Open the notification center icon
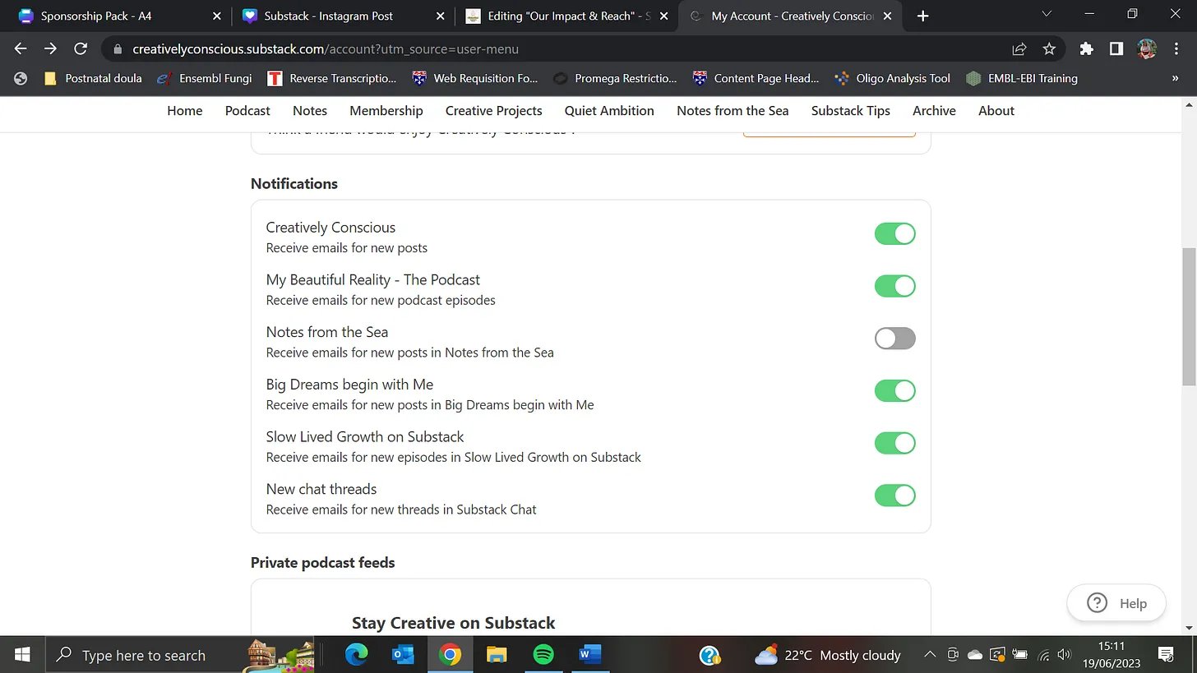The image size is (1197, 673). pyautogui.click(x=1166, y=655)
